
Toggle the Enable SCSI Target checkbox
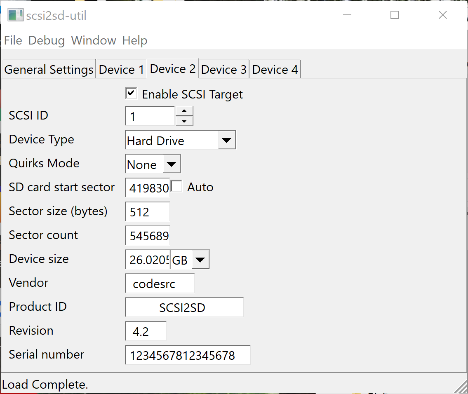131,93
